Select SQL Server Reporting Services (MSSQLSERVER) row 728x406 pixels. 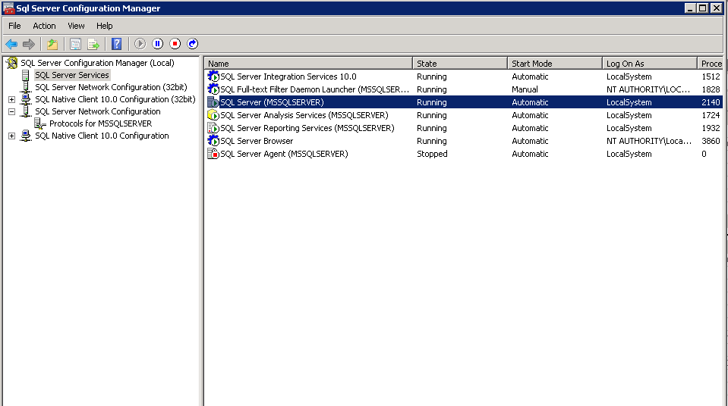[463, 128]
